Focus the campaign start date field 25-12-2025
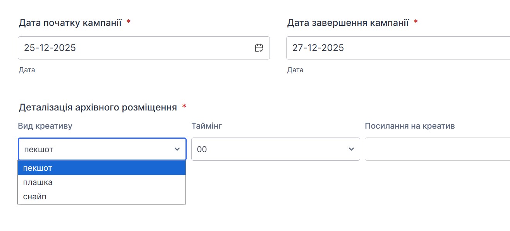The height and width of the screenshot is (231, 510). pyautogui.click(x=132, y=48)
